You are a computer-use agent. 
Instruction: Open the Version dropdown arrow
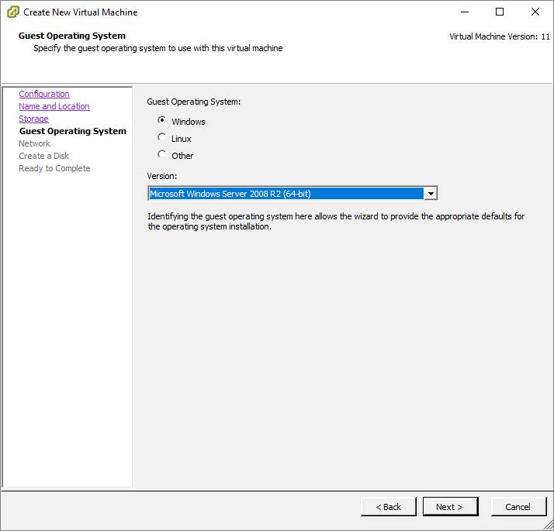[x=431, y=194]
